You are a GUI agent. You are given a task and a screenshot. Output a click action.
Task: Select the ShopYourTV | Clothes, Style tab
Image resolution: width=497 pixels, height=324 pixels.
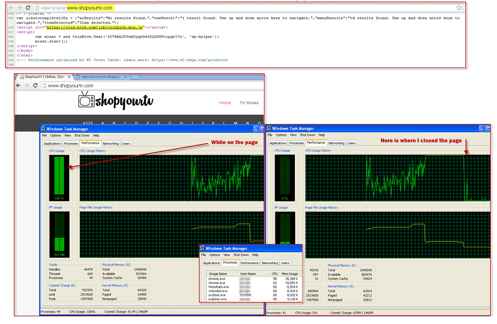point(44,77)
